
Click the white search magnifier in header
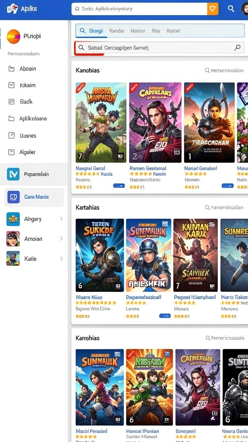click(231, 9)
